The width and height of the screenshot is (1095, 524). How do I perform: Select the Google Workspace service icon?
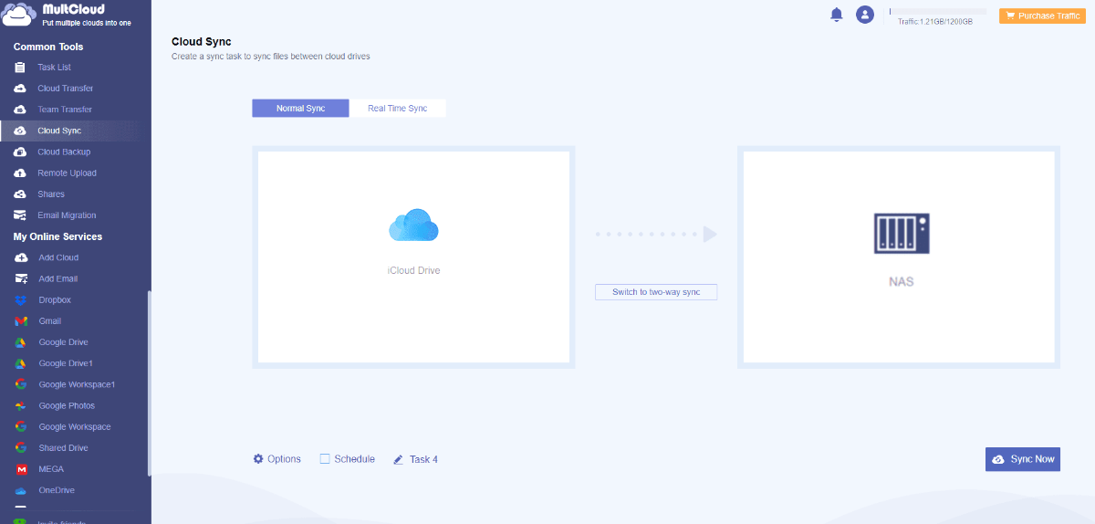(20, 427)
